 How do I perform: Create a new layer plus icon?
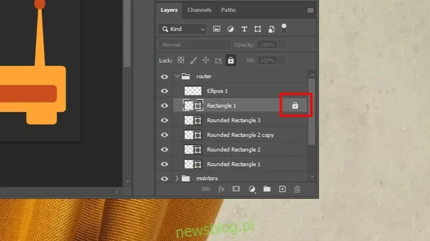point(282,189)
